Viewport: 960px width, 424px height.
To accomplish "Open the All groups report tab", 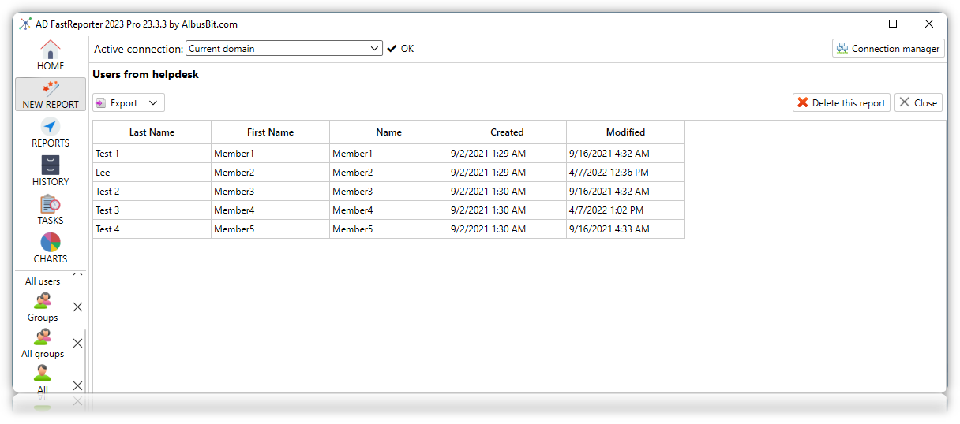I will 43,344.
